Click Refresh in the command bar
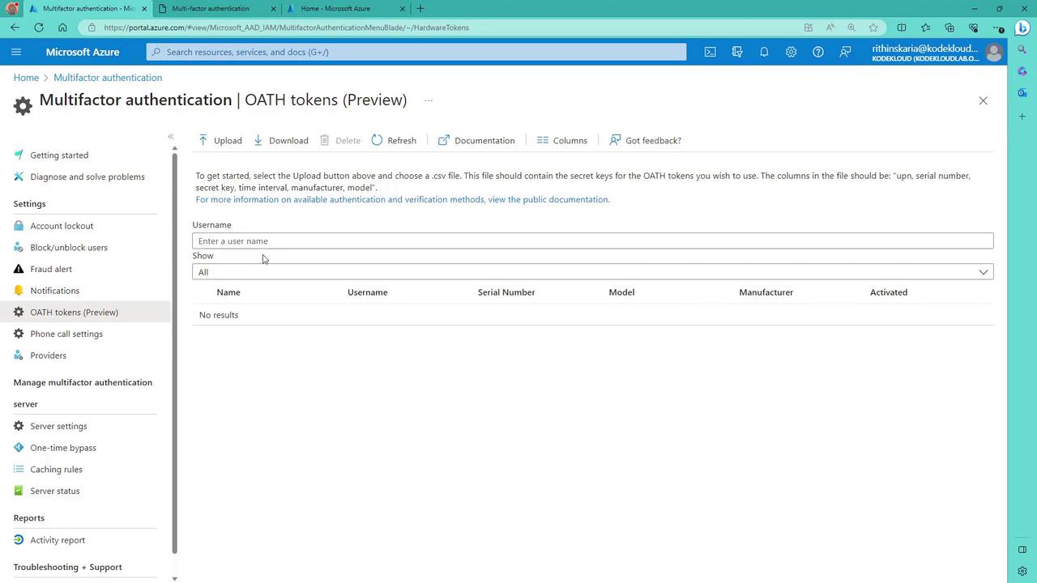 click(x=395, y=141)
